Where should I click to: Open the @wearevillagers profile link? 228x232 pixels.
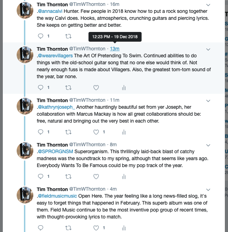coord(55,56)
